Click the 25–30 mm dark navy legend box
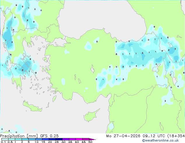Image resolution: width=185 pixels, height=143 pixels. point(59,139)
